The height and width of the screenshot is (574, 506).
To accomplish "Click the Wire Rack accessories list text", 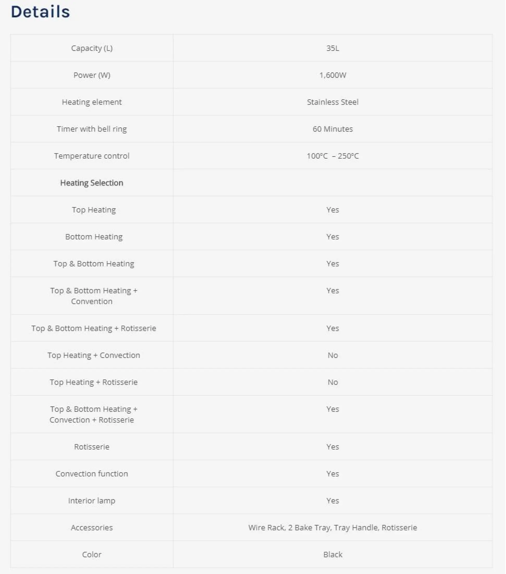I will [x=333, y=528].
